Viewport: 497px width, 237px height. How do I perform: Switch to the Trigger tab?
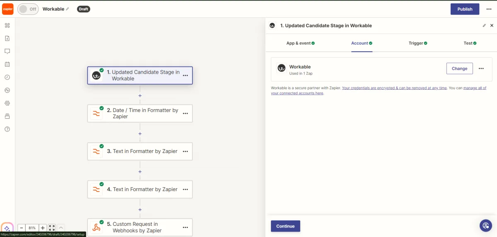418,43
